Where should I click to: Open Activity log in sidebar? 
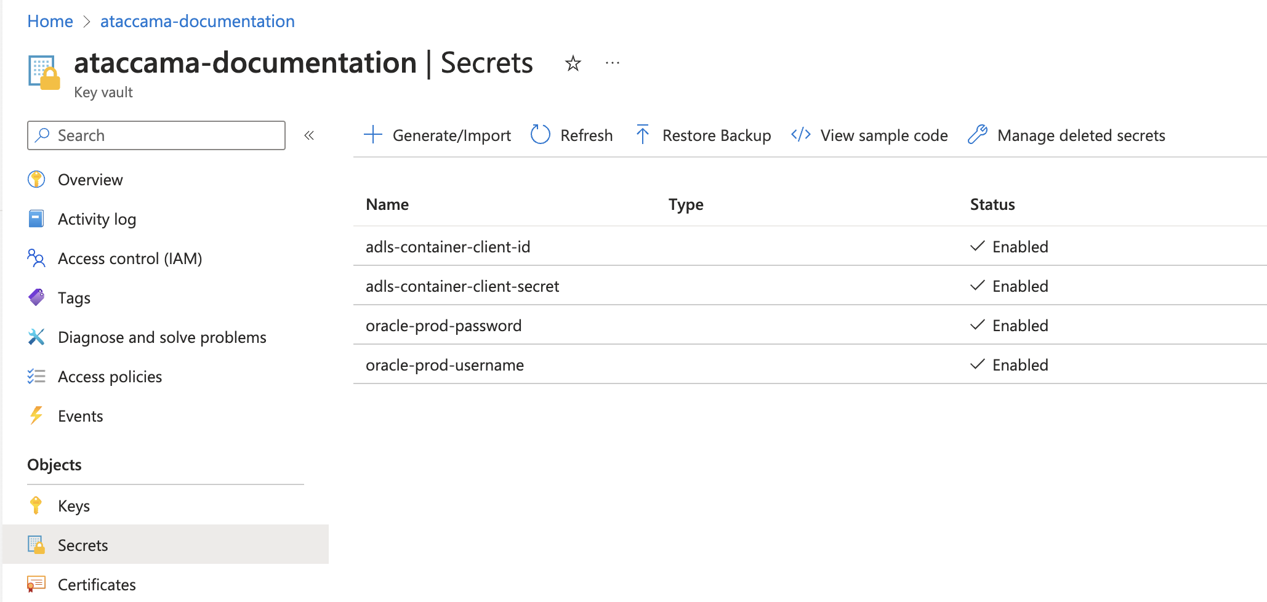pos(97,219)
